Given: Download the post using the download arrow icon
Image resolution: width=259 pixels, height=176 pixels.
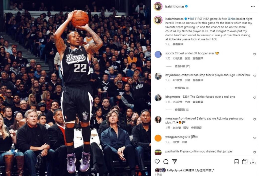Looking at the screenshot, I should pyautogui.click(x=253, y=162).
